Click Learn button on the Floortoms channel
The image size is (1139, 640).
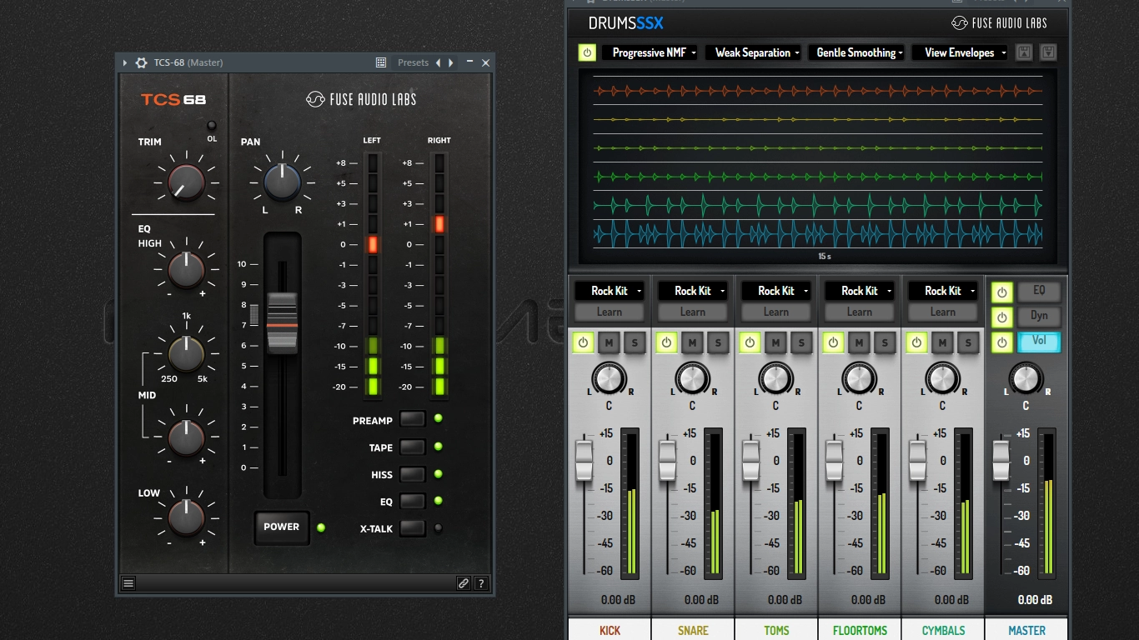pyautogui.click(x=859, y=312)
